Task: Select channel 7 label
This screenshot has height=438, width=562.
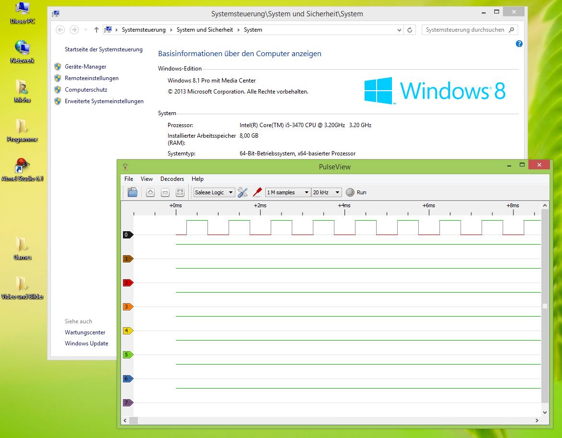Action: (128, 402)
